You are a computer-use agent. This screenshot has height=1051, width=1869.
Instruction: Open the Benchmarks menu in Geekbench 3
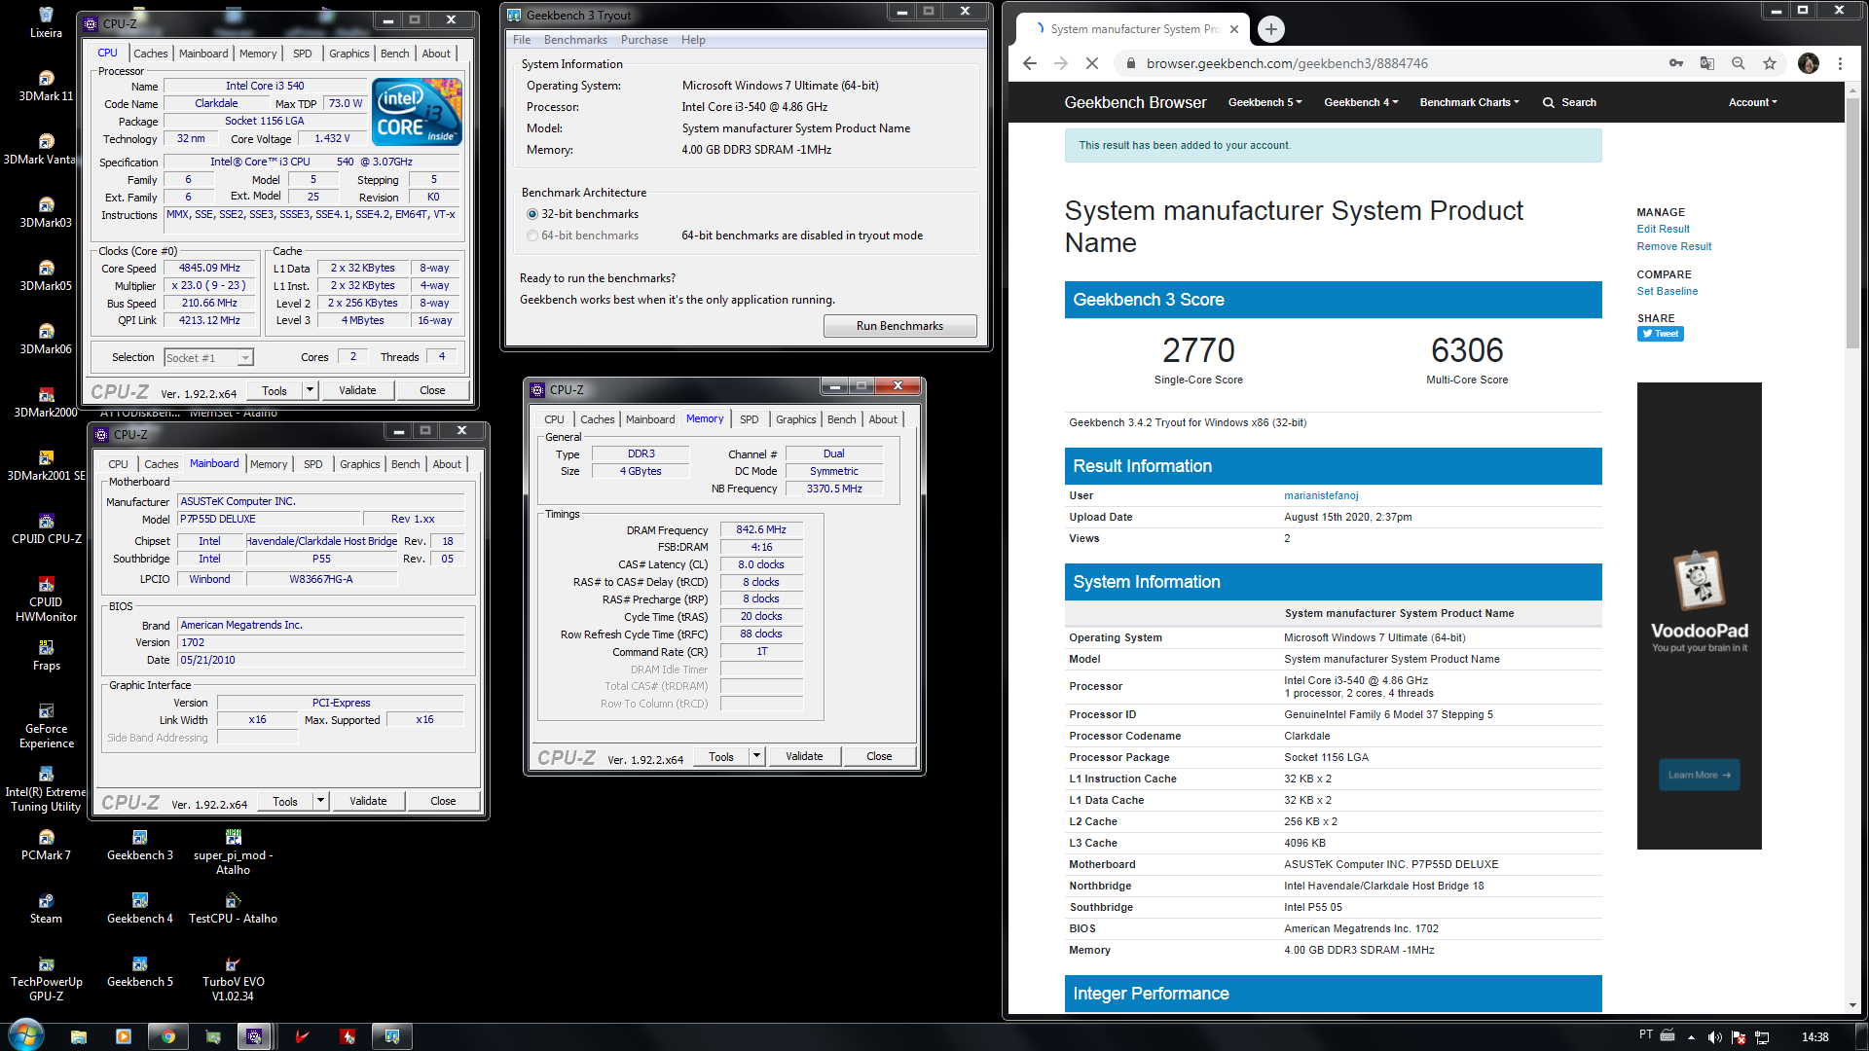[x=575, y=40]
